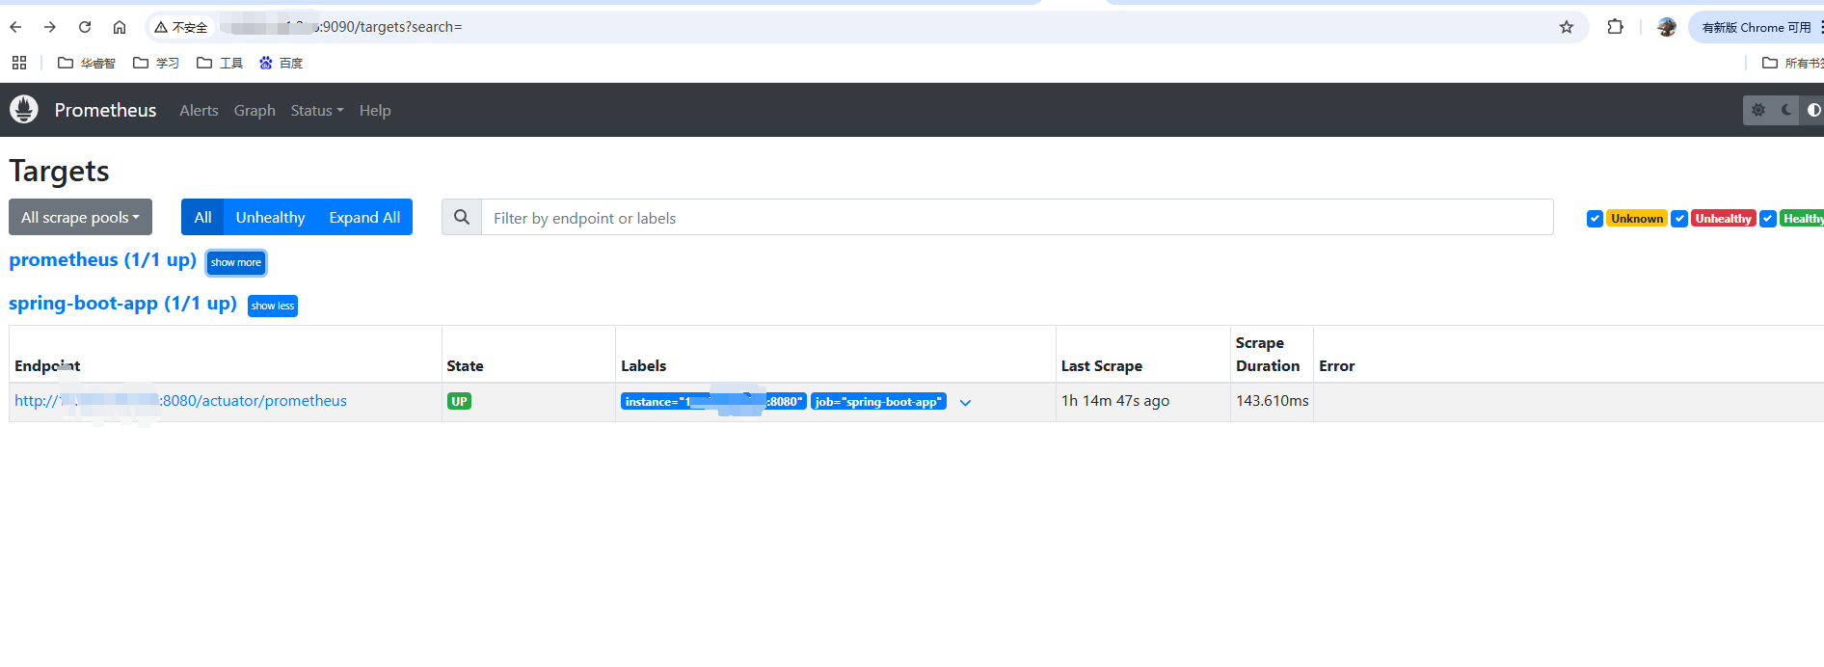Expand the labels chevron in the target row
This screenshot has width=1824, height=667.
pos(966,403)
